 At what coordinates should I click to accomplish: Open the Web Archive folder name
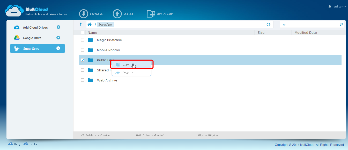pyautogui.click(x=107, y=80)
